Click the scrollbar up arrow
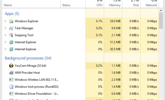 click(x=161, y=10)
